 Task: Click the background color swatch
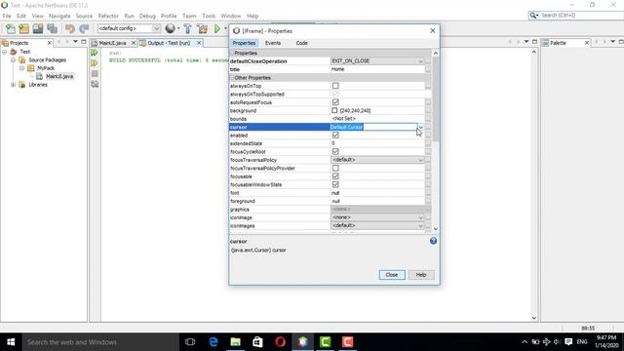[334, 110]
